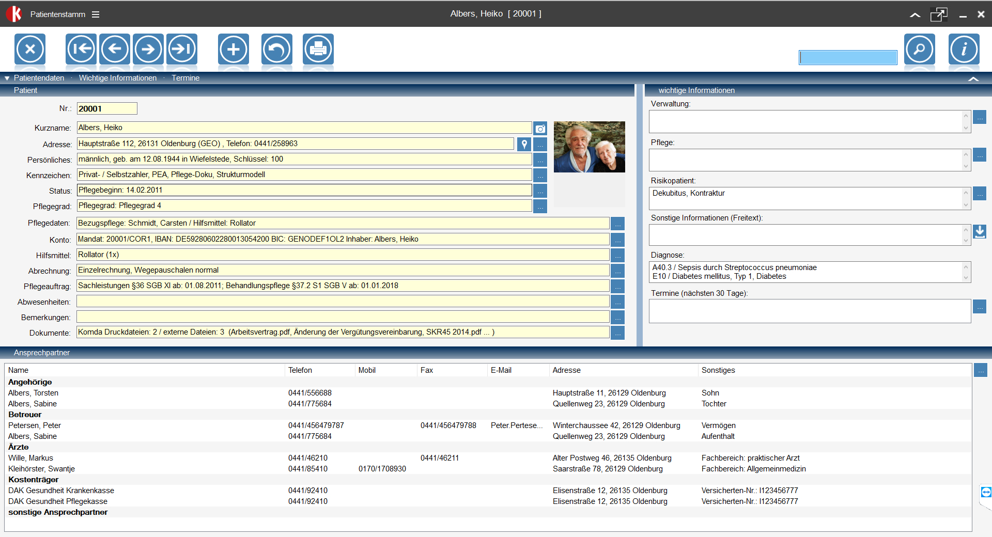This screenshot has width=992, height=537.
Task: Click the Verwaltung text box
Action: [x=810, y=121]
